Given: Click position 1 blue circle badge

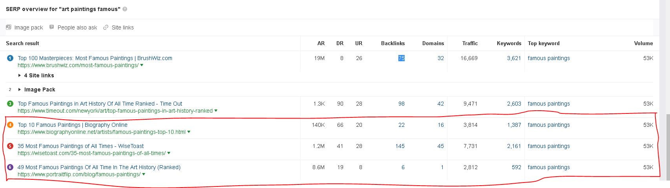Looking at the screenshot, I should pos(10,58).
